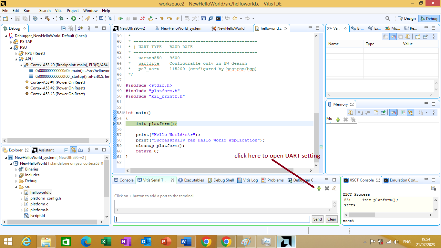Collapse the src folder
This screenshot has height=248, width=441.
click(x=16, y=187)
